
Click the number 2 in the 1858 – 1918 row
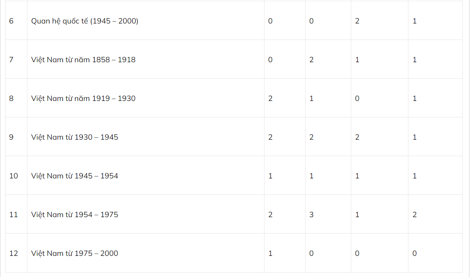pyautogui.click(x=311, y=60)
